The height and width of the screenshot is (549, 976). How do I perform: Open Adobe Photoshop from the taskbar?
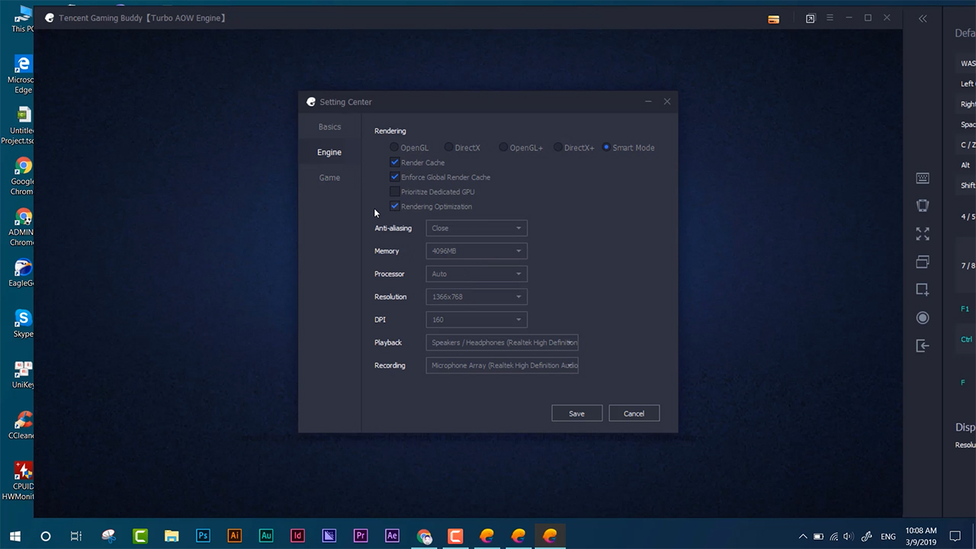coord(203,536)
